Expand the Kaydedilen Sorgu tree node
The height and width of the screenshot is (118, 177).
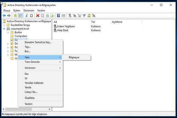pos(4,25)
